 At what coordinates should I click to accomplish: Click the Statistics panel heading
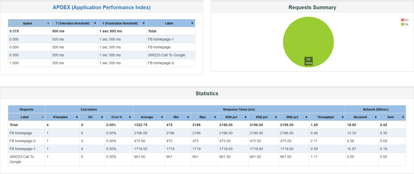point(207,93)
